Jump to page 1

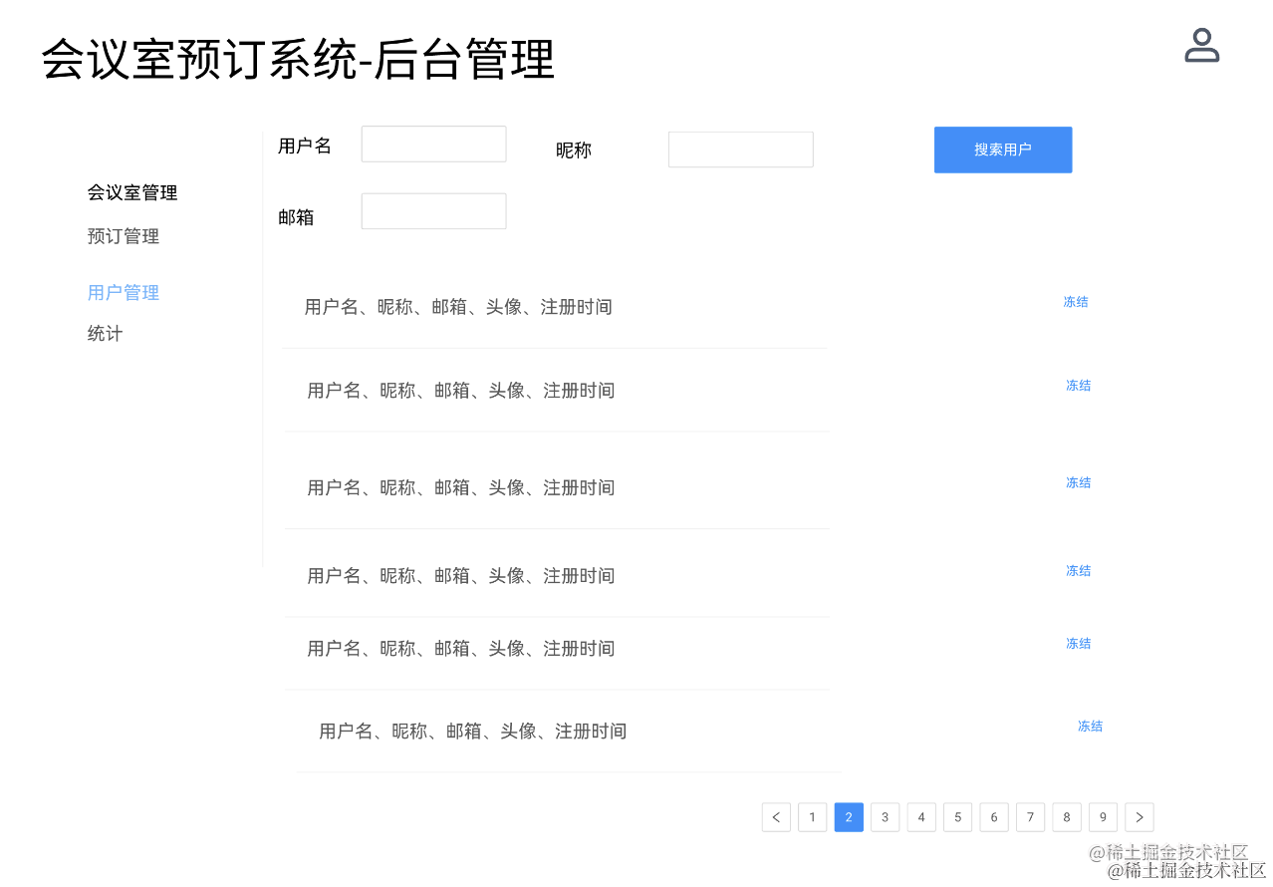point(812,817)
